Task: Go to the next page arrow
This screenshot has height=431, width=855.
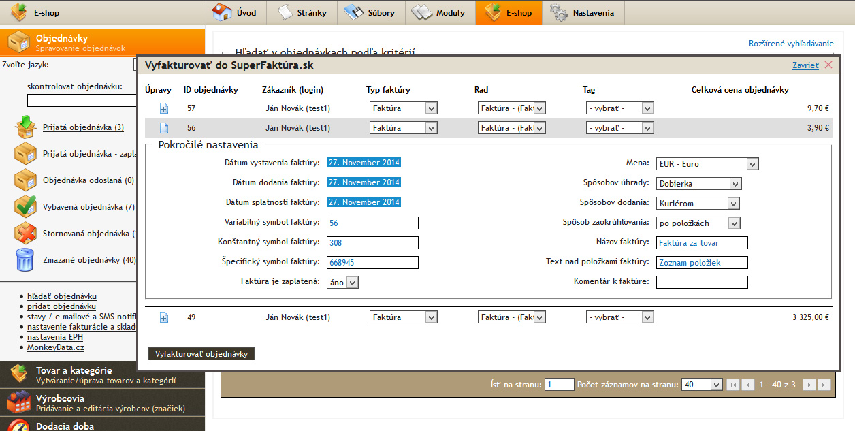Action: (809, 385)
